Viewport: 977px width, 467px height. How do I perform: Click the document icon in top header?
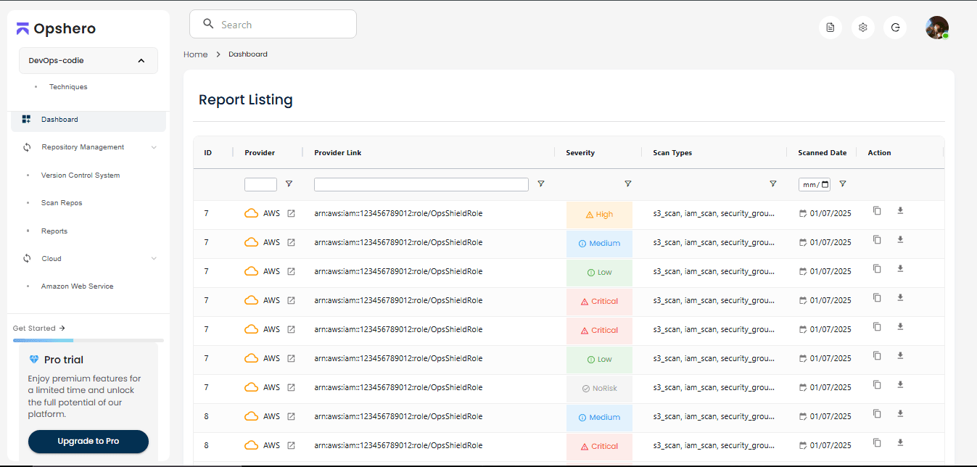click(x=830, y=28)
